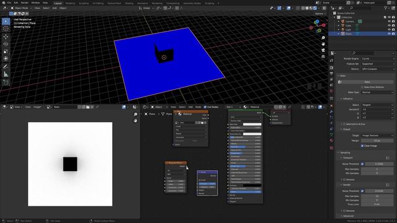Select the Rotate tool in viewport toolbar

(6, 44)
